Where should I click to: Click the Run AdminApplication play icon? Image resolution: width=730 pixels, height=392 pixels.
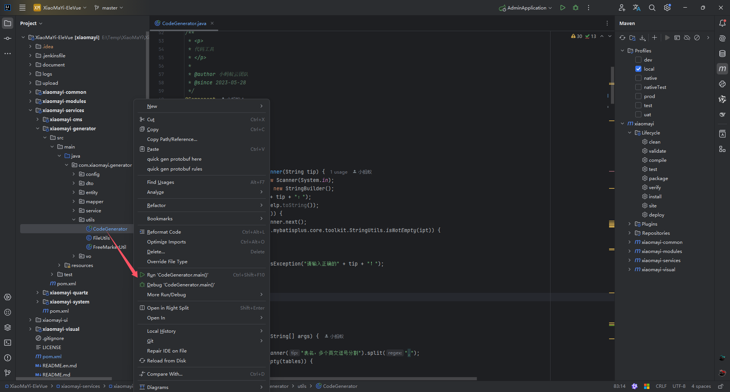[x=562, y=8]
